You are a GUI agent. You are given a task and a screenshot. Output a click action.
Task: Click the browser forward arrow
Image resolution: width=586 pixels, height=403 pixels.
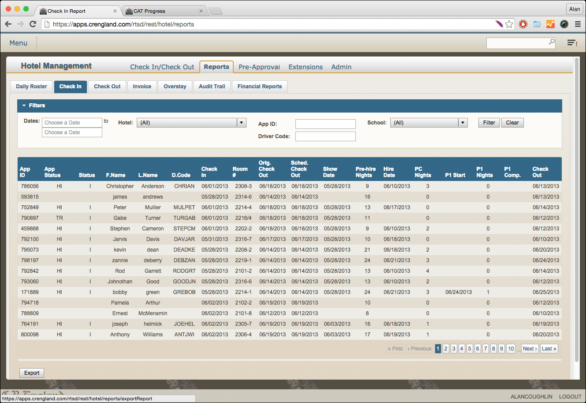pyautogui.click(x=20, y=24)
